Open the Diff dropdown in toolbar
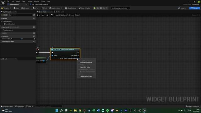This screenshot has height=113, width=201. [x=35, y=8]
